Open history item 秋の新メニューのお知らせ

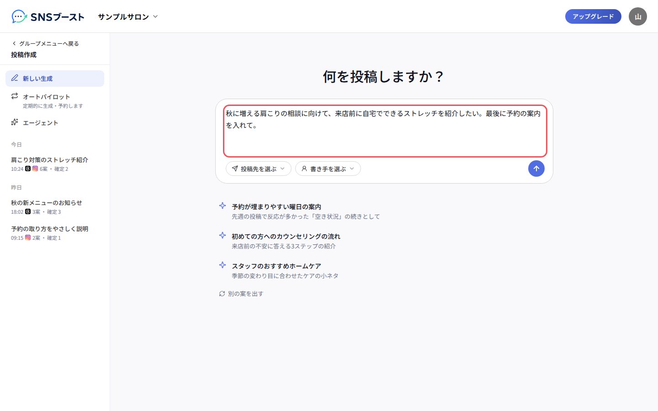tap(55, 207)
